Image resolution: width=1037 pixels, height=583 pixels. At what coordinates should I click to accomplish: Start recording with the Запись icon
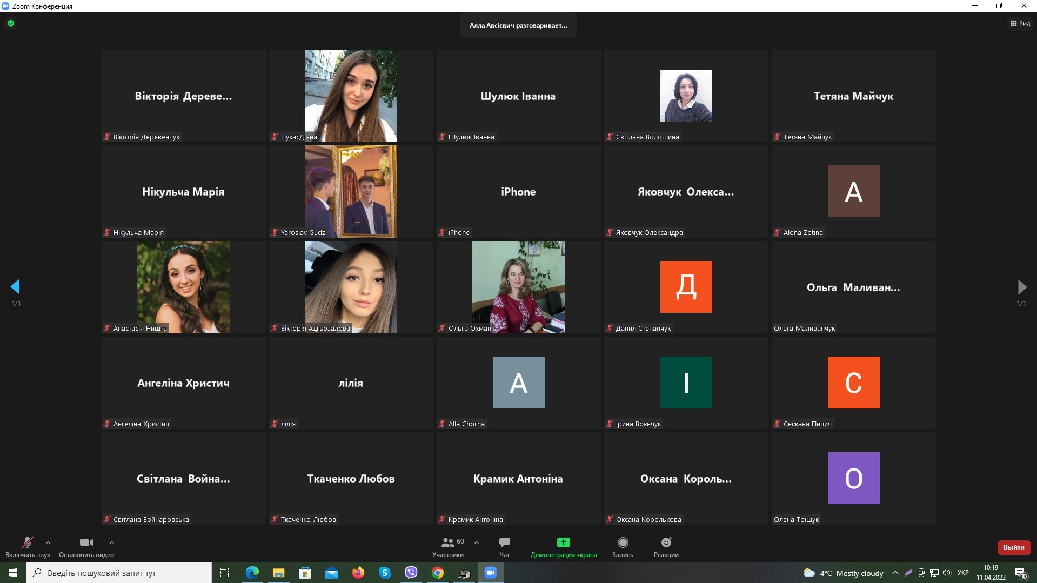coord(623,542)
